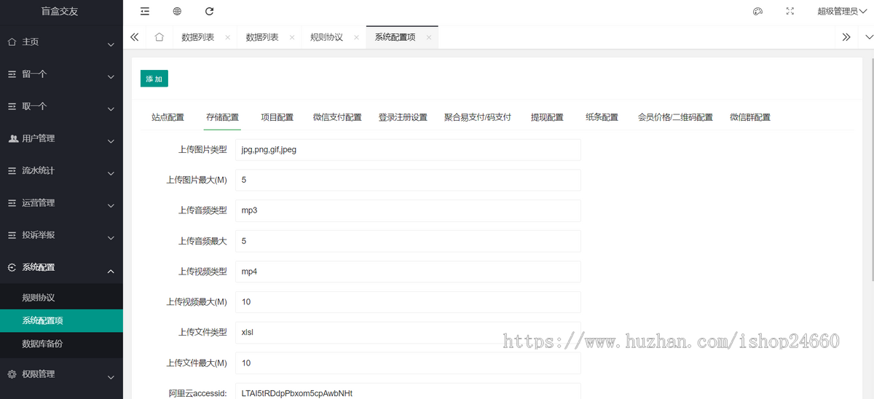The height and width of the screenshot is (399, 874).
Task: Click the 上传文件最大(M) input field
Action: (x=408, y=363)
